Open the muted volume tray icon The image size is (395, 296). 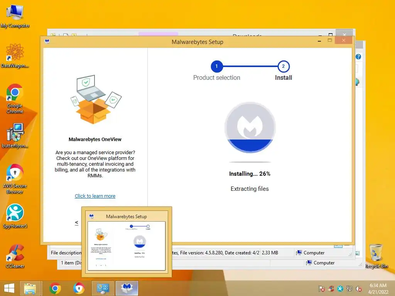pyautogui.click(x=359, y=289)
